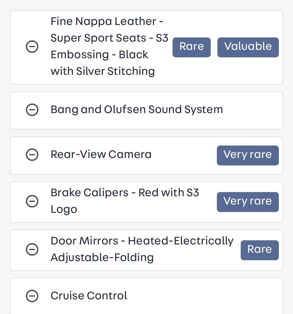Open the Bang and Olufsen Sound System label
The height and width of the screenshot is (314, 293).
point(137,110)
